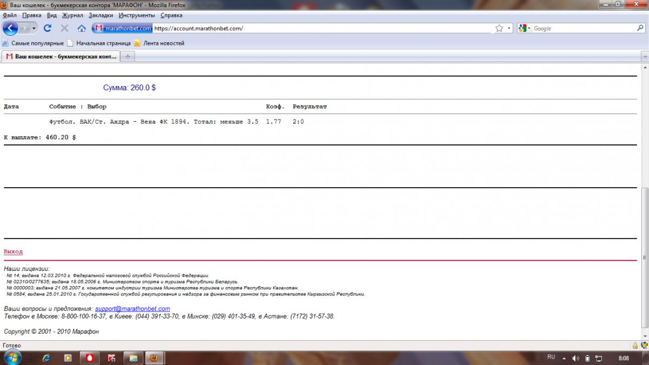
Task: Click the Windows Start orb
Action: coord(12,357)
